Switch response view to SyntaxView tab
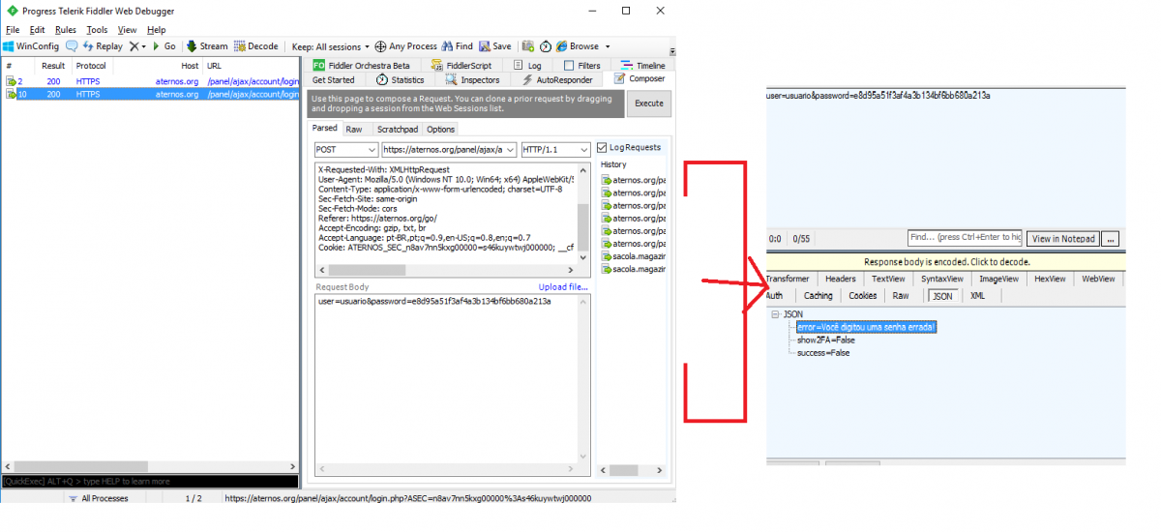 click(x=941, y=279)
